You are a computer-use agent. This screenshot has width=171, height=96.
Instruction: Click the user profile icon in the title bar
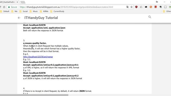(x=157, y=2)
